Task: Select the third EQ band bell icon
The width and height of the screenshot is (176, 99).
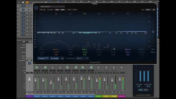Action: [70, 13]
